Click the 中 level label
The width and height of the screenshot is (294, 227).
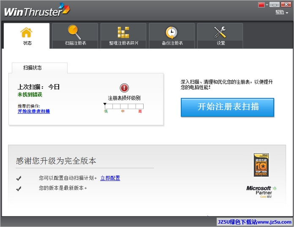(x=122, y=111)
